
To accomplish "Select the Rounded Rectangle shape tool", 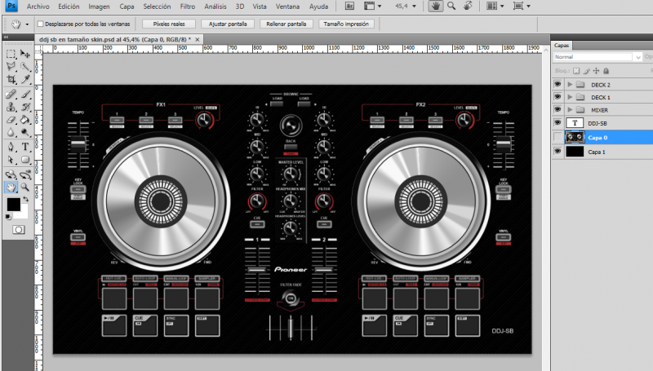I will coord(25,160).
